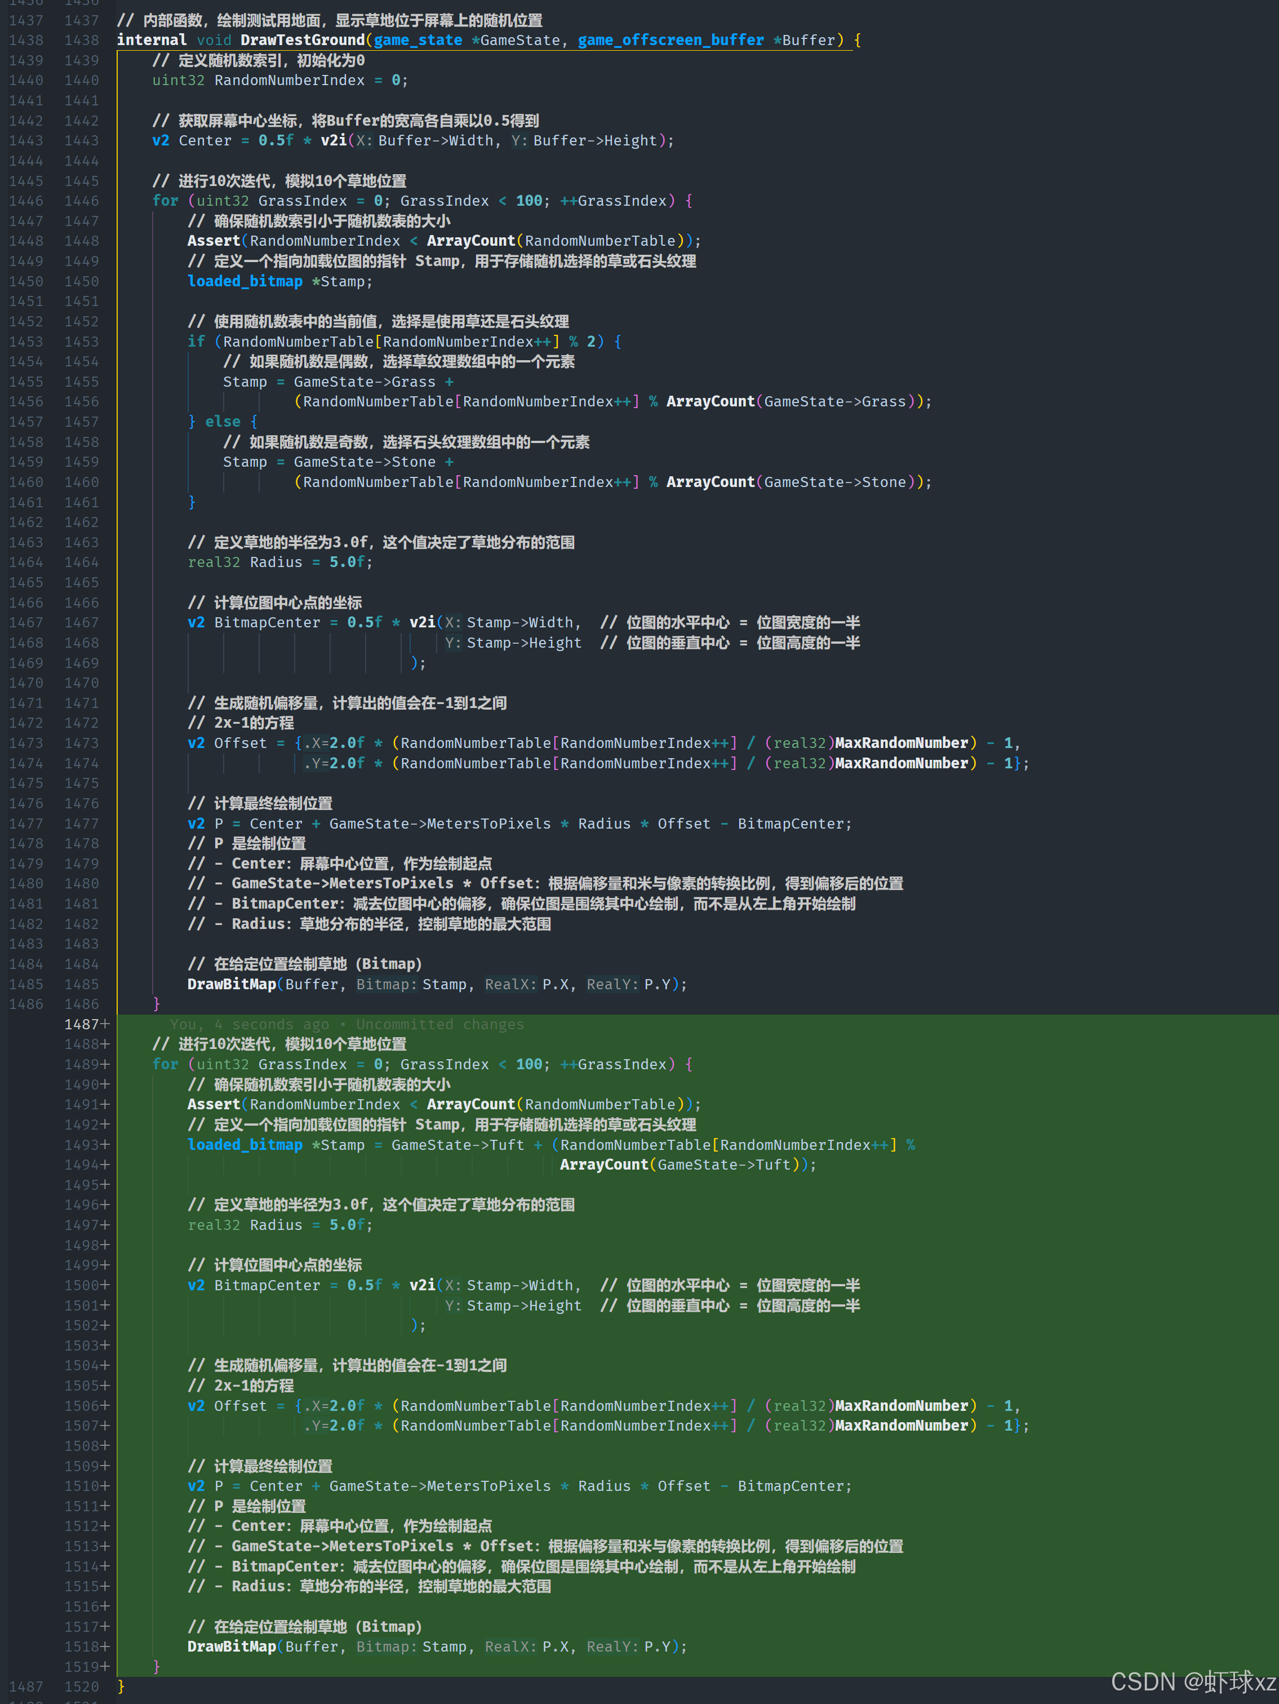1279x1704 pixels.
Task: Click the DrawBitMap call on line 1518
Action: (231, 1647)
